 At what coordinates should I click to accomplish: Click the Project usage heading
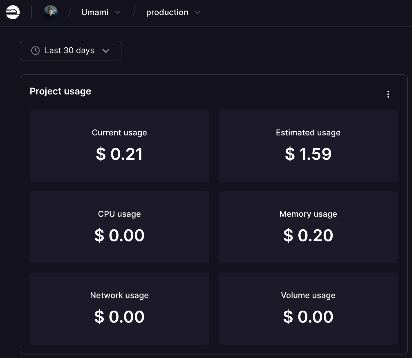[60, 91]
